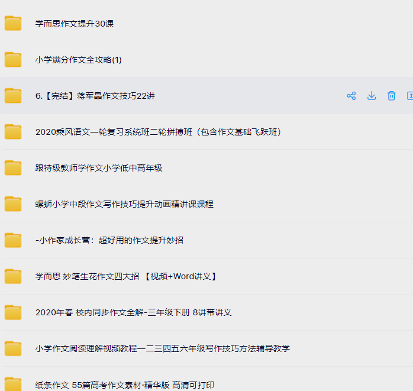Open 学而思 妙笔生花作文四大招 folder
This screenshot has height=391, width=413.
(126, 276)
